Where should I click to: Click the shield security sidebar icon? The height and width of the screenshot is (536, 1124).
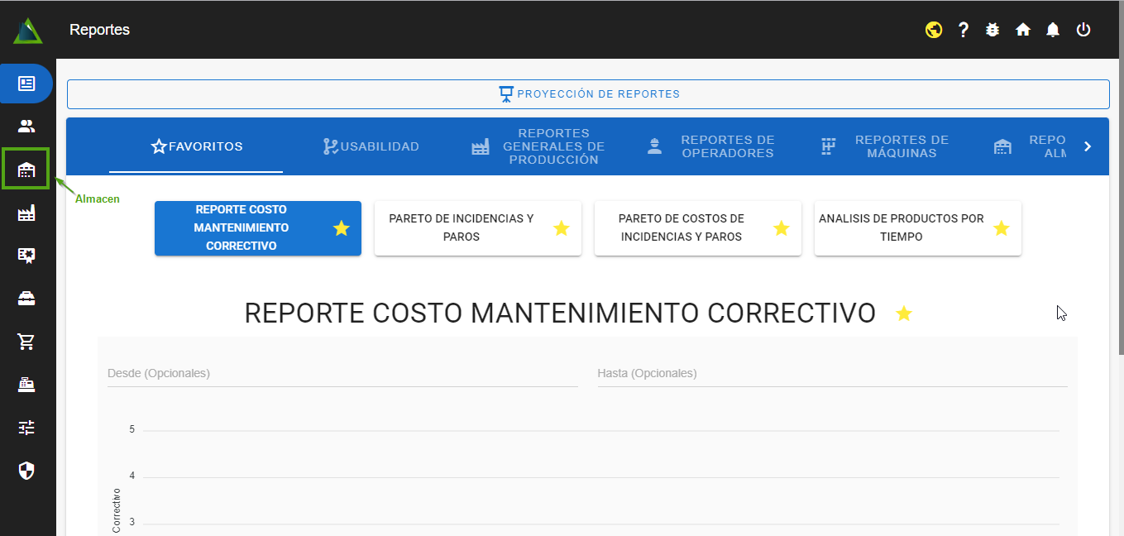click(26, 471)
